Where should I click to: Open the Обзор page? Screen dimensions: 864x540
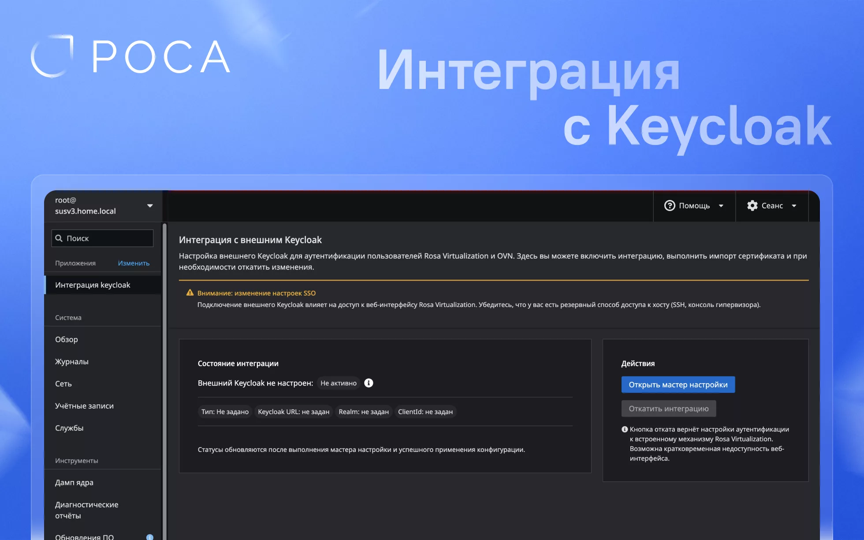pyautogui.click(x=67, y=340)
